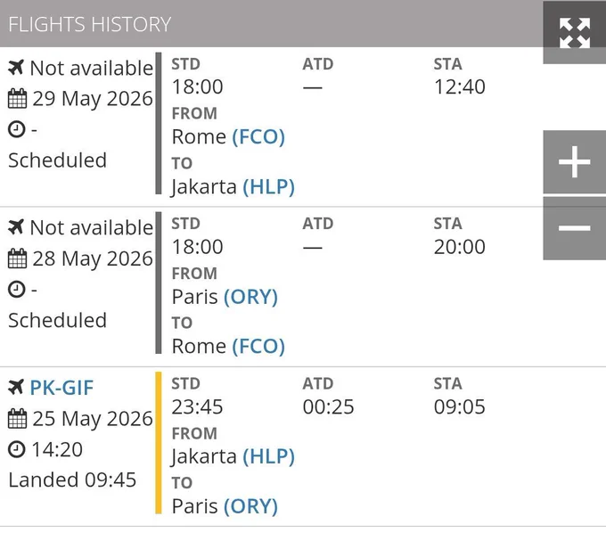Zoom in using the plus button

(x=574, y=162)
